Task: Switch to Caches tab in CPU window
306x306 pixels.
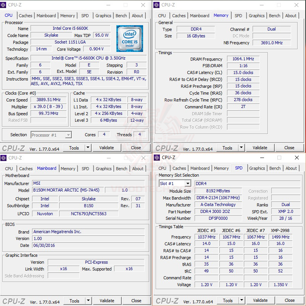Action: tap(25, 16)
